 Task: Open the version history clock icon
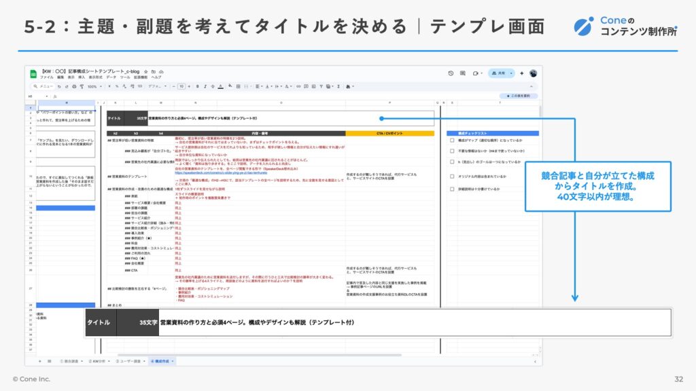[x=451, y=73]
